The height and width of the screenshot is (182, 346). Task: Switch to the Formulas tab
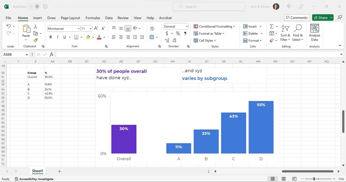click(93, 18)
